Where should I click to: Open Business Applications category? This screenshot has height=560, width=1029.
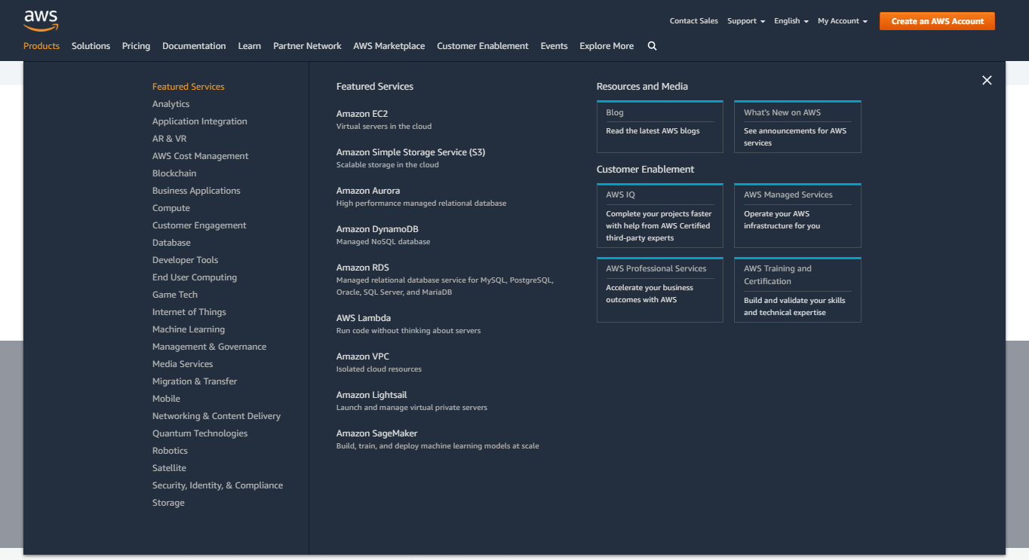coord(196,191)
